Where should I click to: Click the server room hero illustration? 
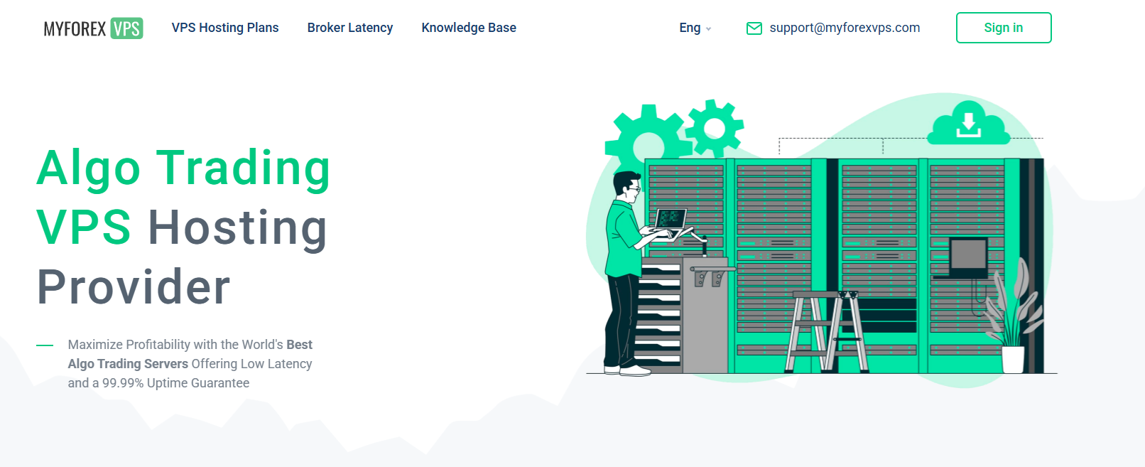tap(820, 240)
